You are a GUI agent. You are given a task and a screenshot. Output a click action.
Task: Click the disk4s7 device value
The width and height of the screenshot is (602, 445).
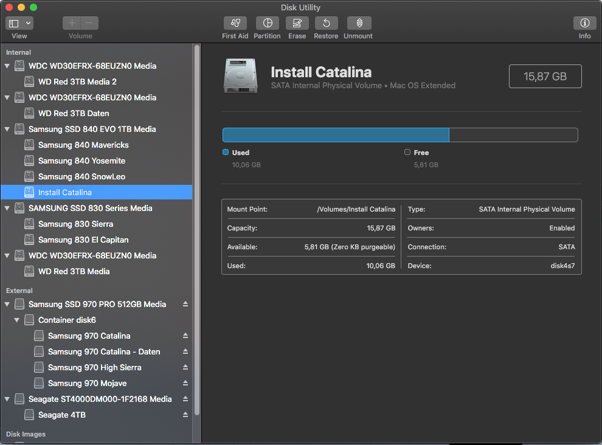coord(562,266)
